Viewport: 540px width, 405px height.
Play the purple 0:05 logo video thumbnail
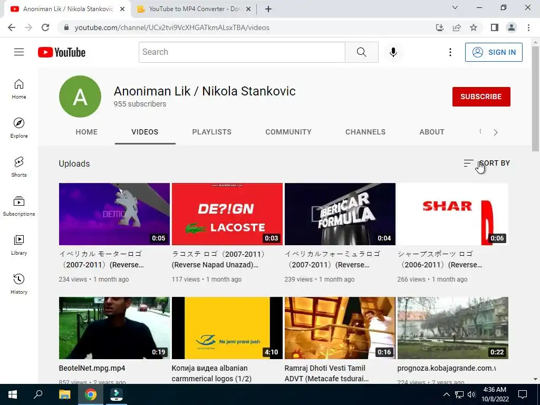click(114, 214)
